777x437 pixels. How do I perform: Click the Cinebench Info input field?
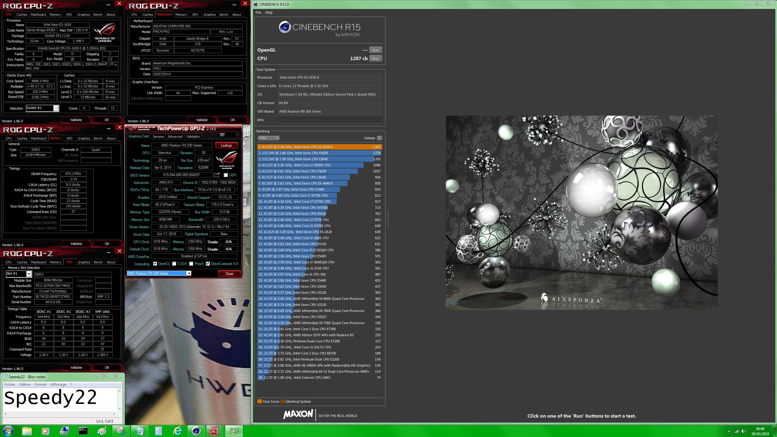point(330,120)
